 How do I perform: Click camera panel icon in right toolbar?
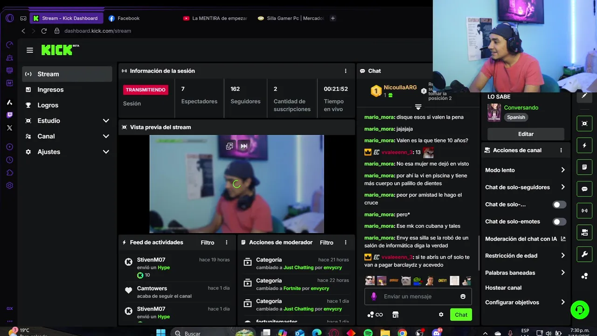(x=584, y=232)
